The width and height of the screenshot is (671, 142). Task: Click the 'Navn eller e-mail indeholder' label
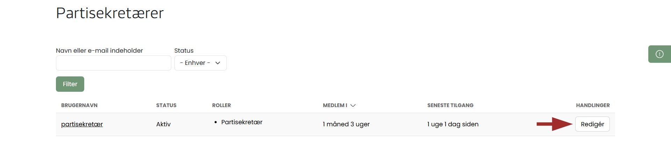coord(99,51)
